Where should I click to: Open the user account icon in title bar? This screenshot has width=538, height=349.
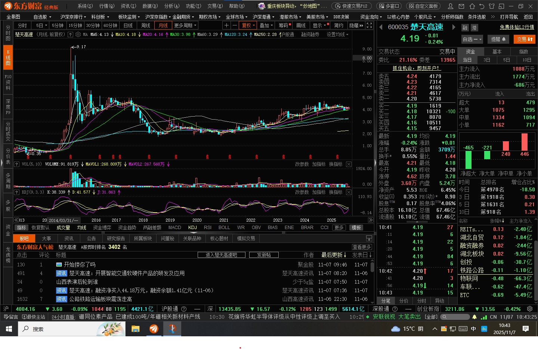451,6
